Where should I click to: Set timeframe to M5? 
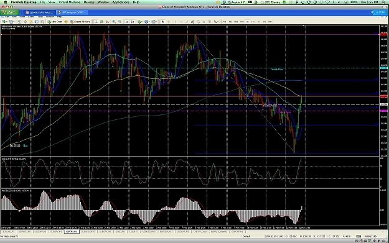tap(230, 22)
